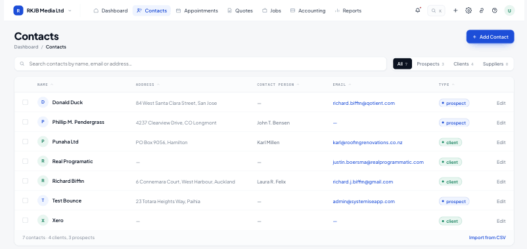
Task: Click the plus quick-add icon in header
Action: [455, 10]
